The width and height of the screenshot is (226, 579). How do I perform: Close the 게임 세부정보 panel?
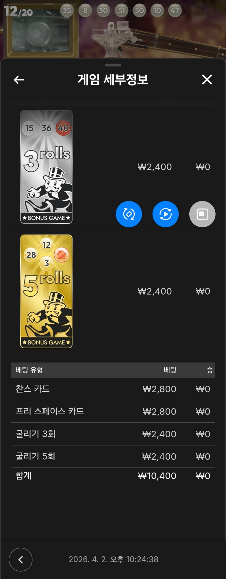click(x=207, y=80)
